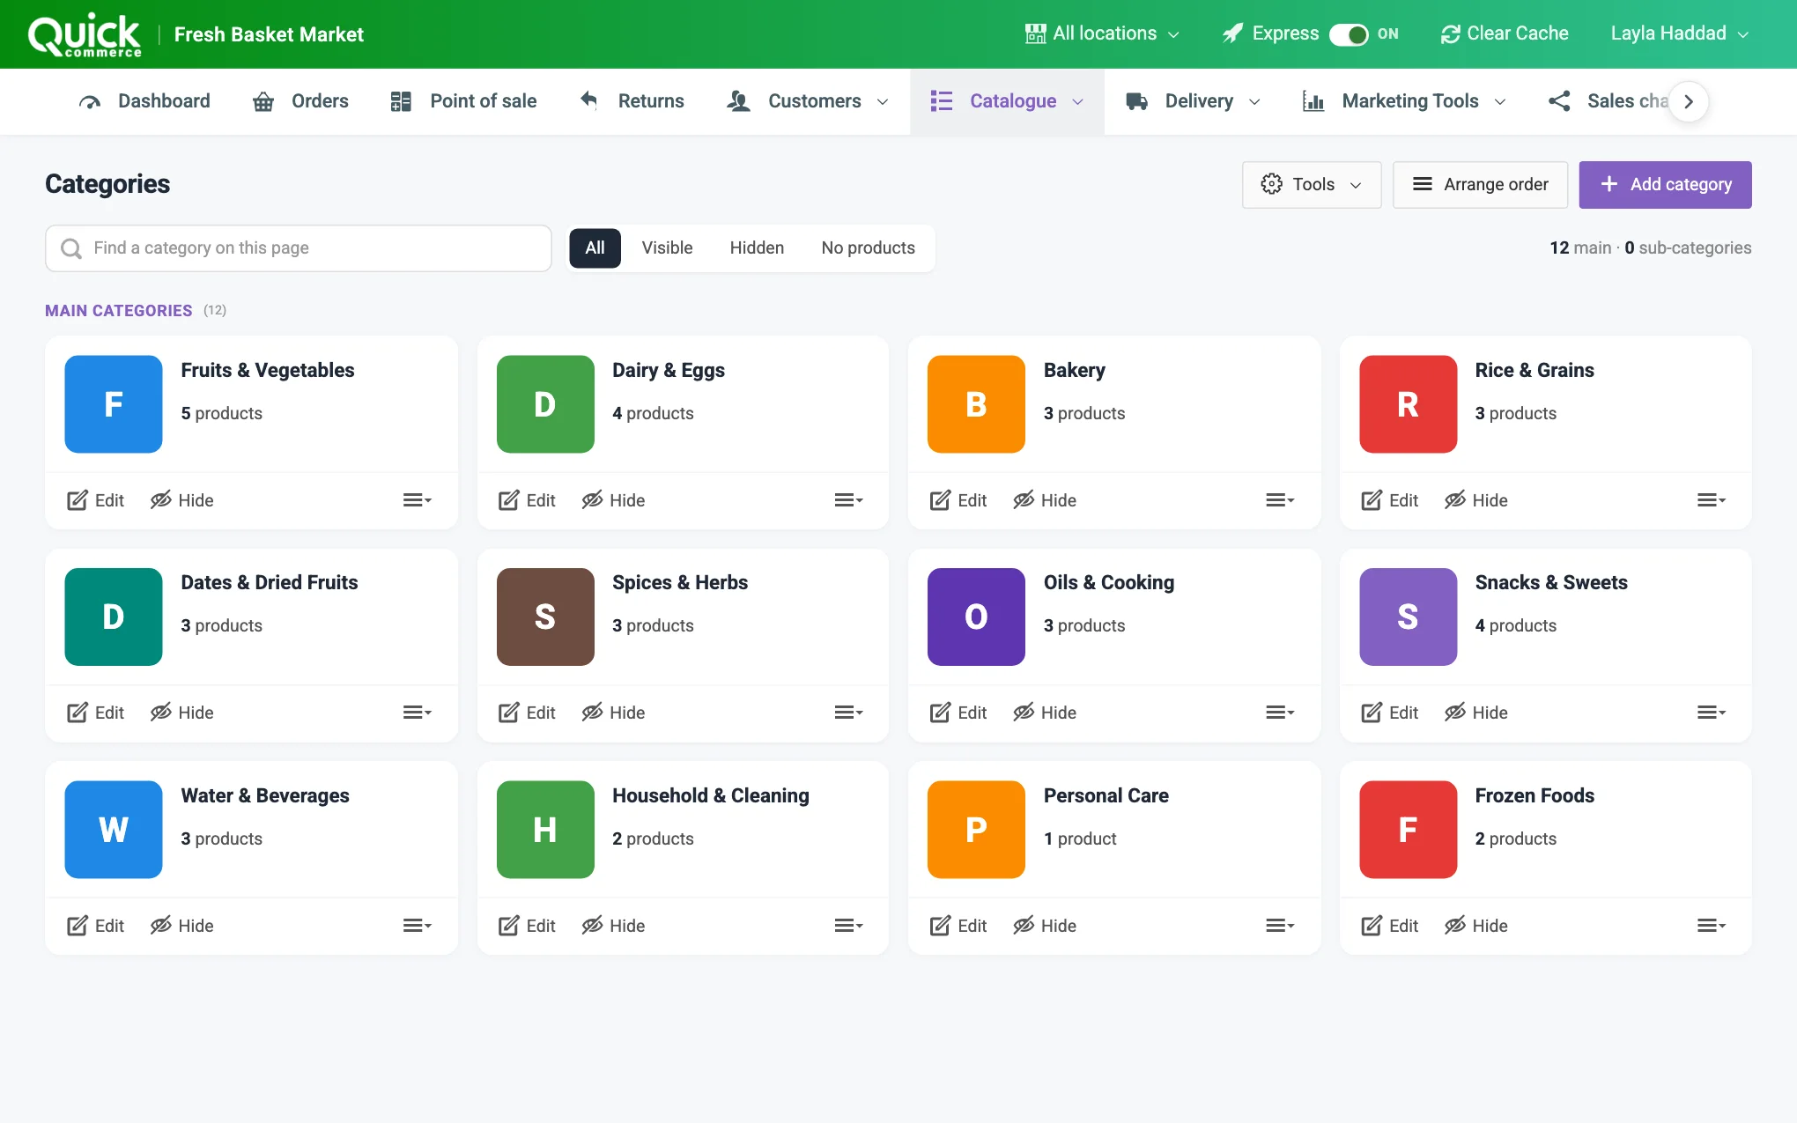Open more options menu on Snacks & Sweets
This screenshot has width=1797, height=1123.
1712,713
